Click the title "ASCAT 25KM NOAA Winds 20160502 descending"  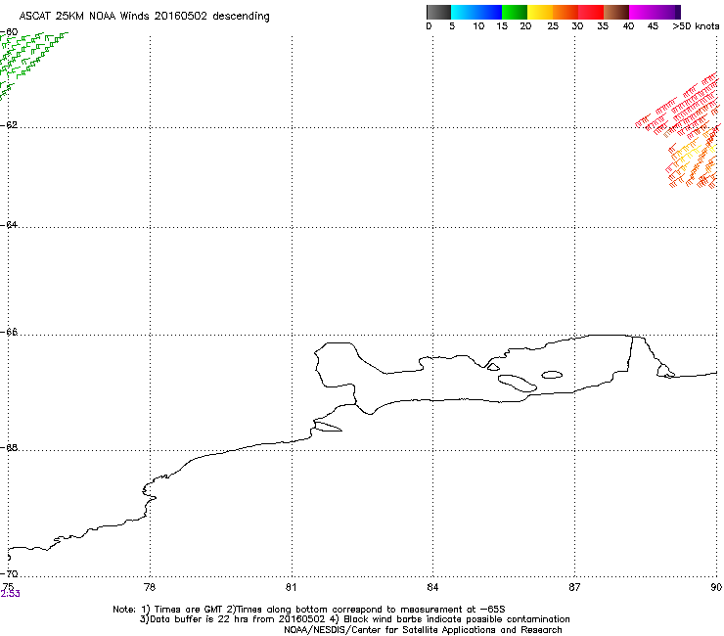click(x=144, y=16)
